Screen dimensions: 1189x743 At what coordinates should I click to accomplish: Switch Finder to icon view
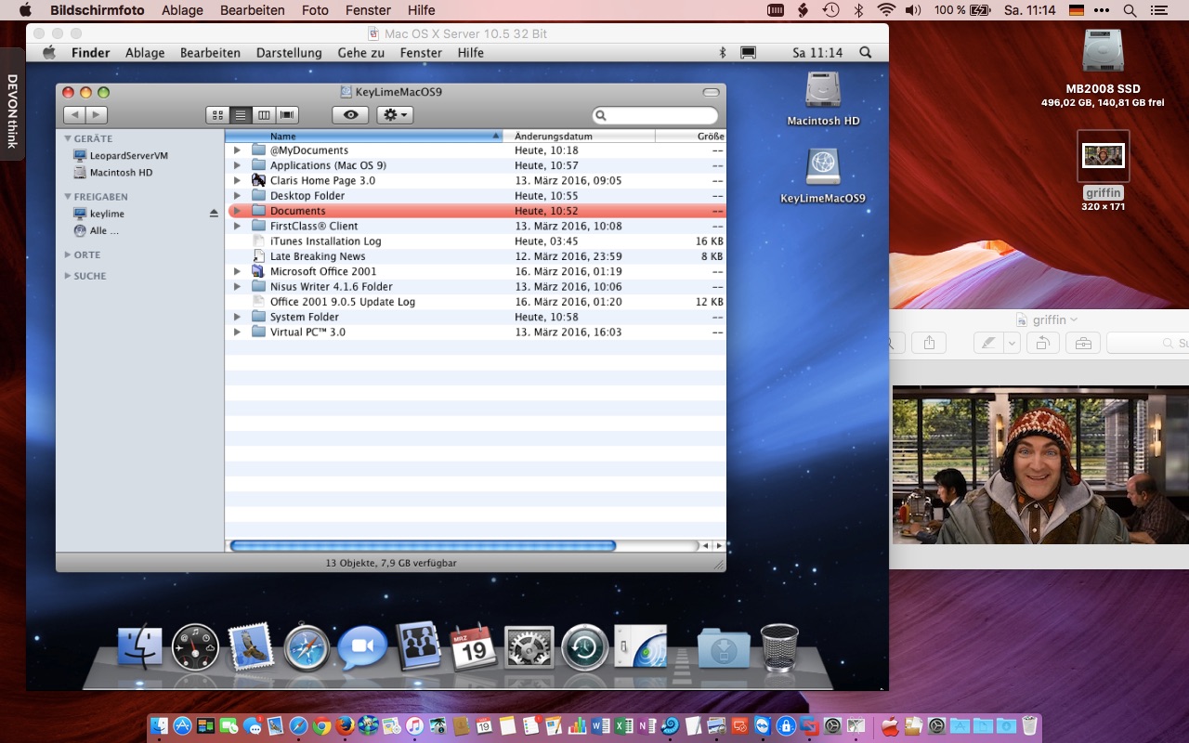(217, 115)
